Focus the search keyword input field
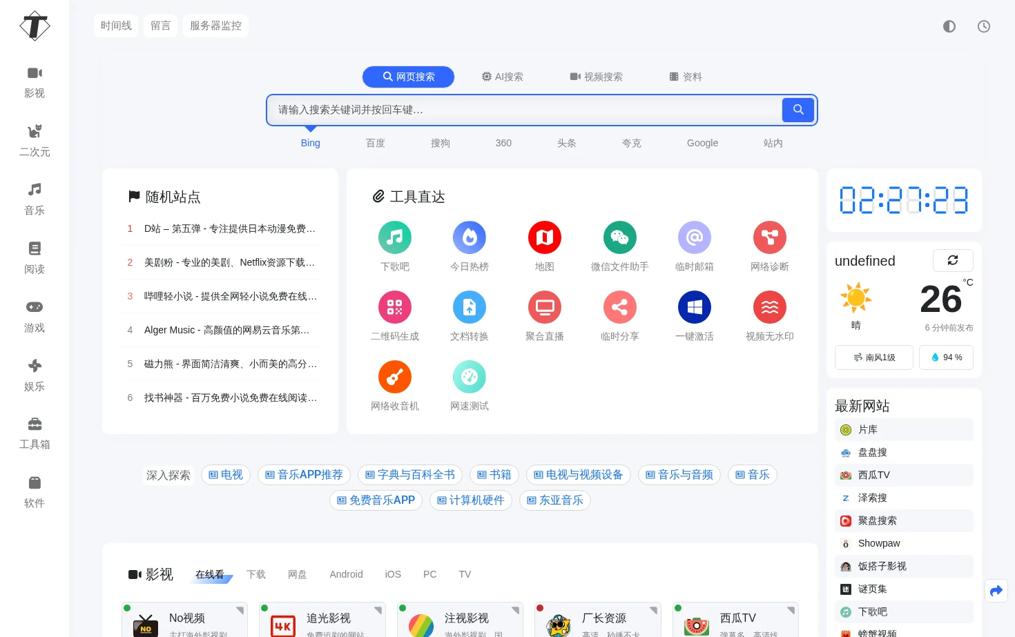Screen dimensions: 1015x637 click(x=525, y=110)
